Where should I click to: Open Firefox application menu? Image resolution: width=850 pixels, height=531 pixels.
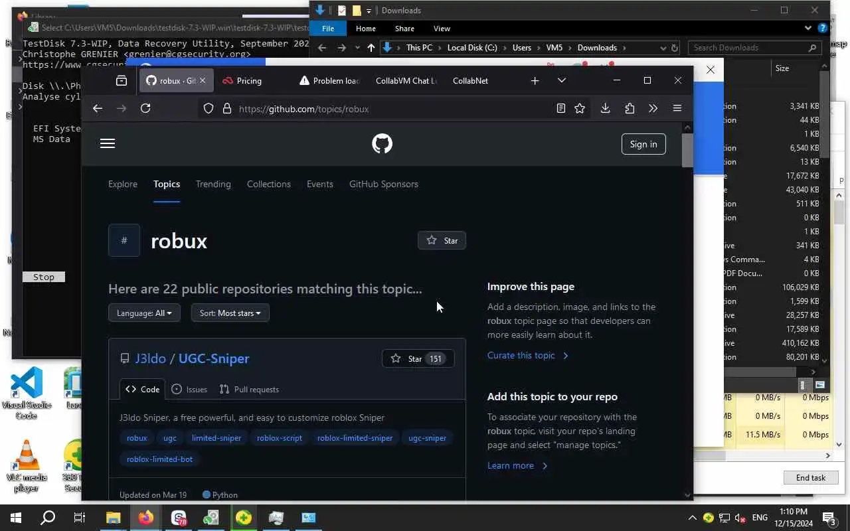[x=677, y=108]
